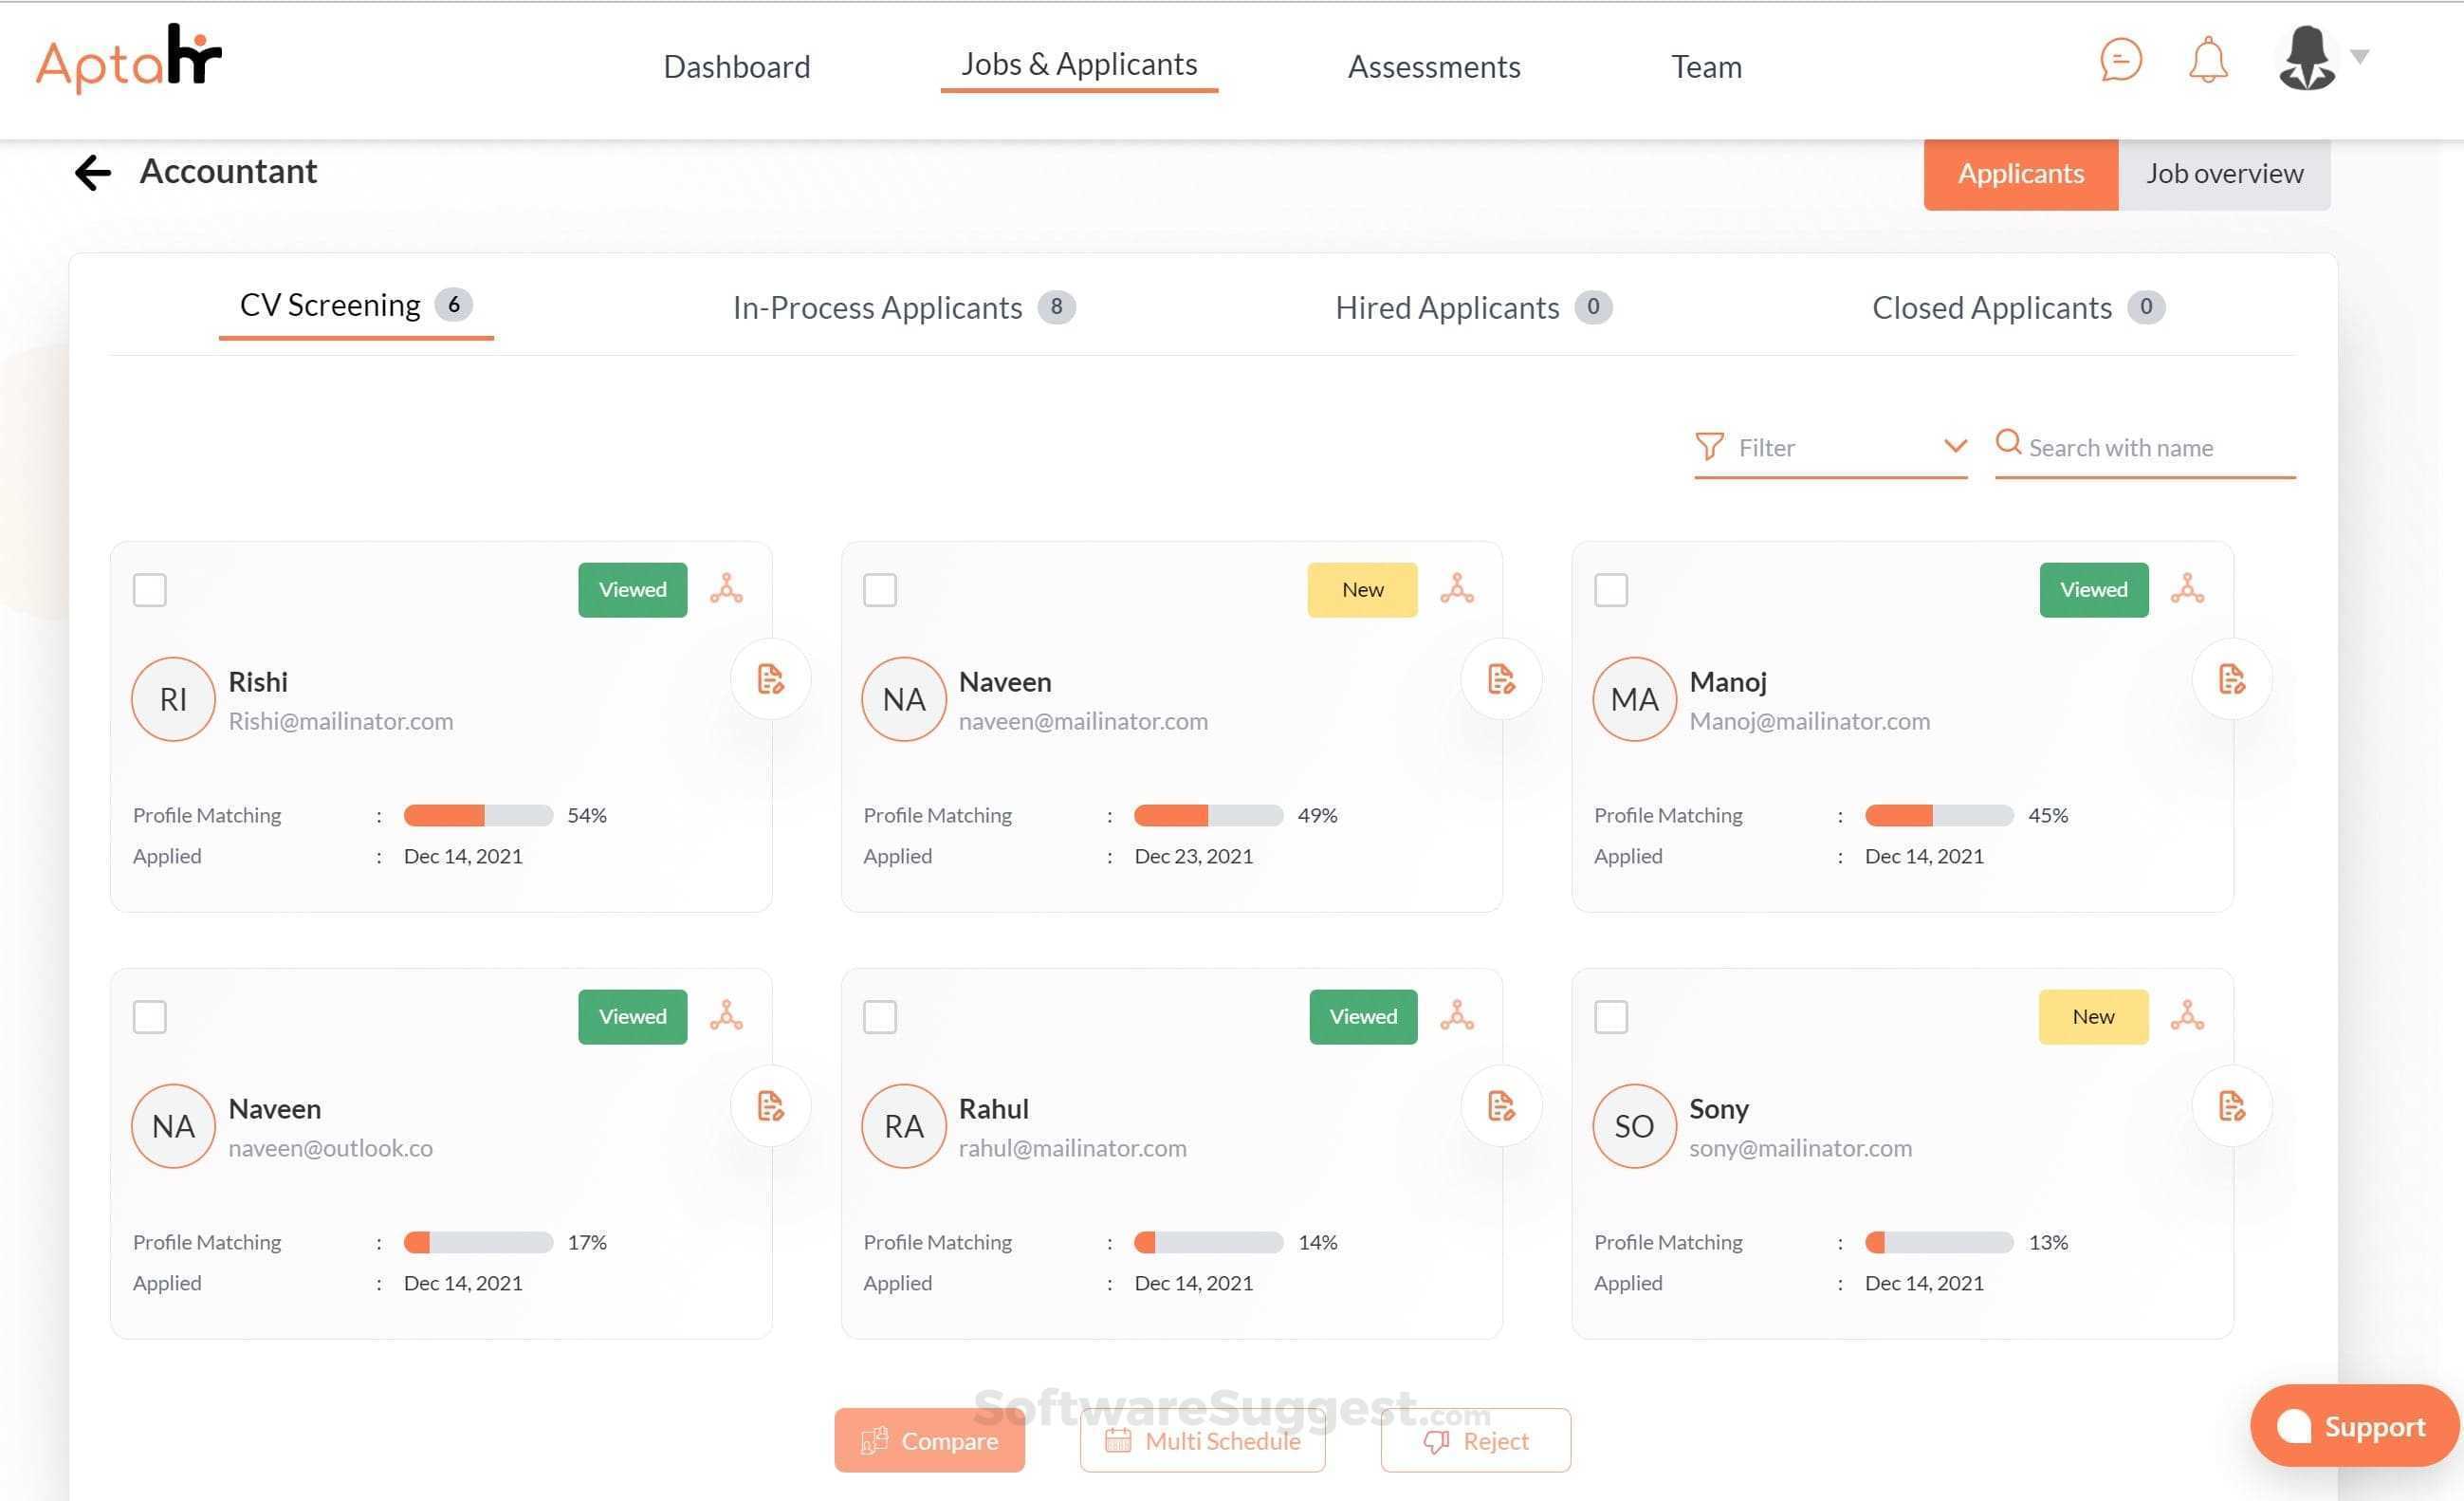Click the Reject button at bottom

coord(1475,1439)
